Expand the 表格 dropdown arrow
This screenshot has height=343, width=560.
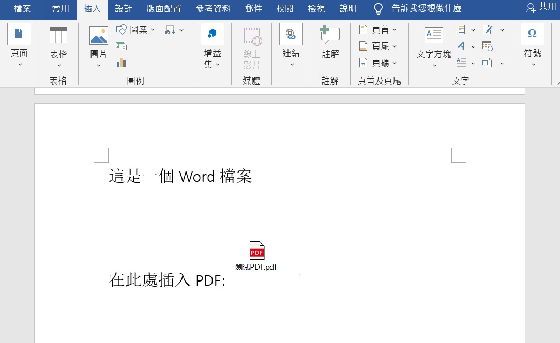point(59,65)
